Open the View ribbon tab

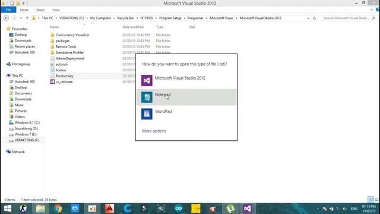[56, 10]
